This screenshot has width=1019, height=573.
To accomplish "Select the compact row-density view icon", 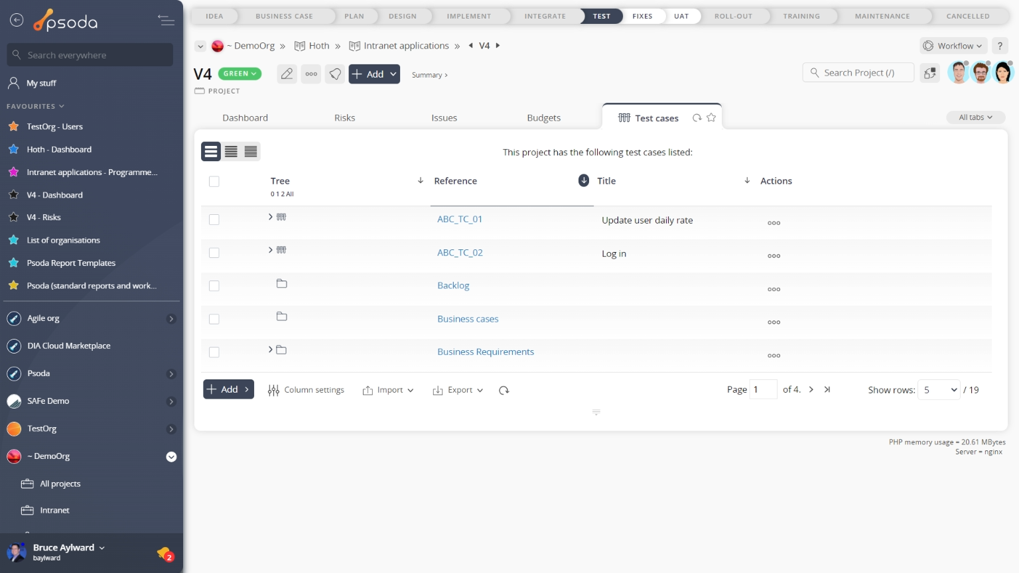I will pos(251,152).
